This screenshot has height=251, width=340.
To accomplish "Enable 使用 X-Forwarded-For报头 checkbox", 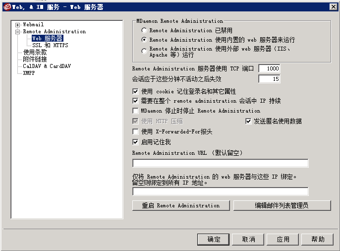I will [x=136, y=132].
